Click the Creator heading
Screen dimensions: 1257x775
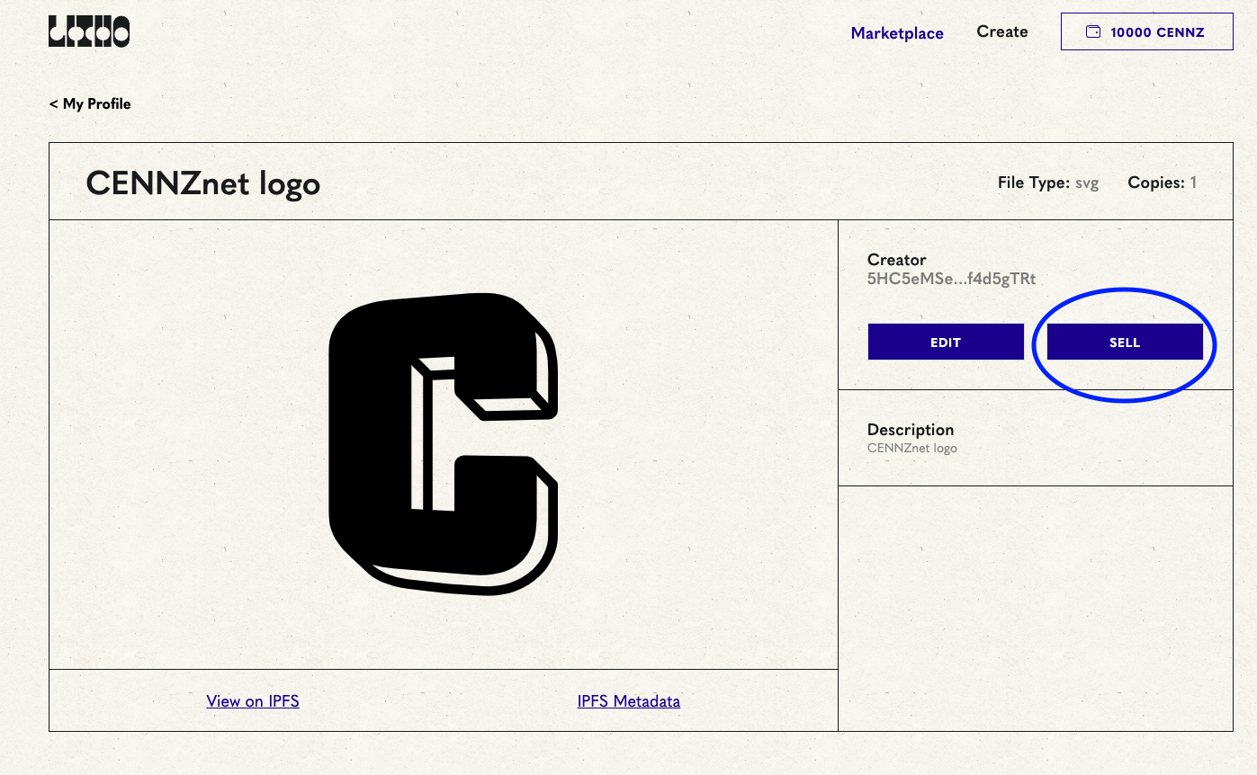point(897,260)
